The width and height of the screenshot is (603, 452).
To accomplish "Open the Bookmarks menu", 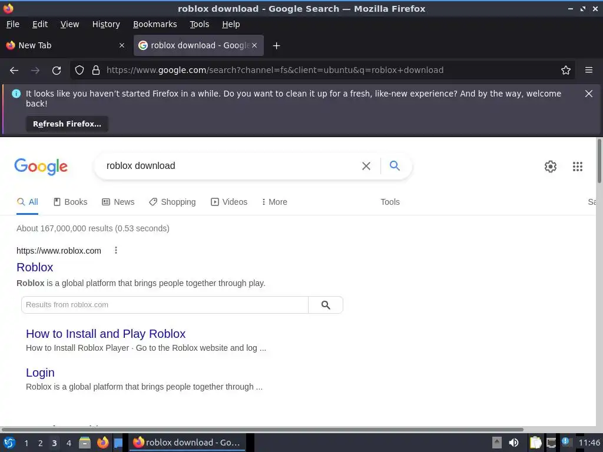I will [155, 24].
